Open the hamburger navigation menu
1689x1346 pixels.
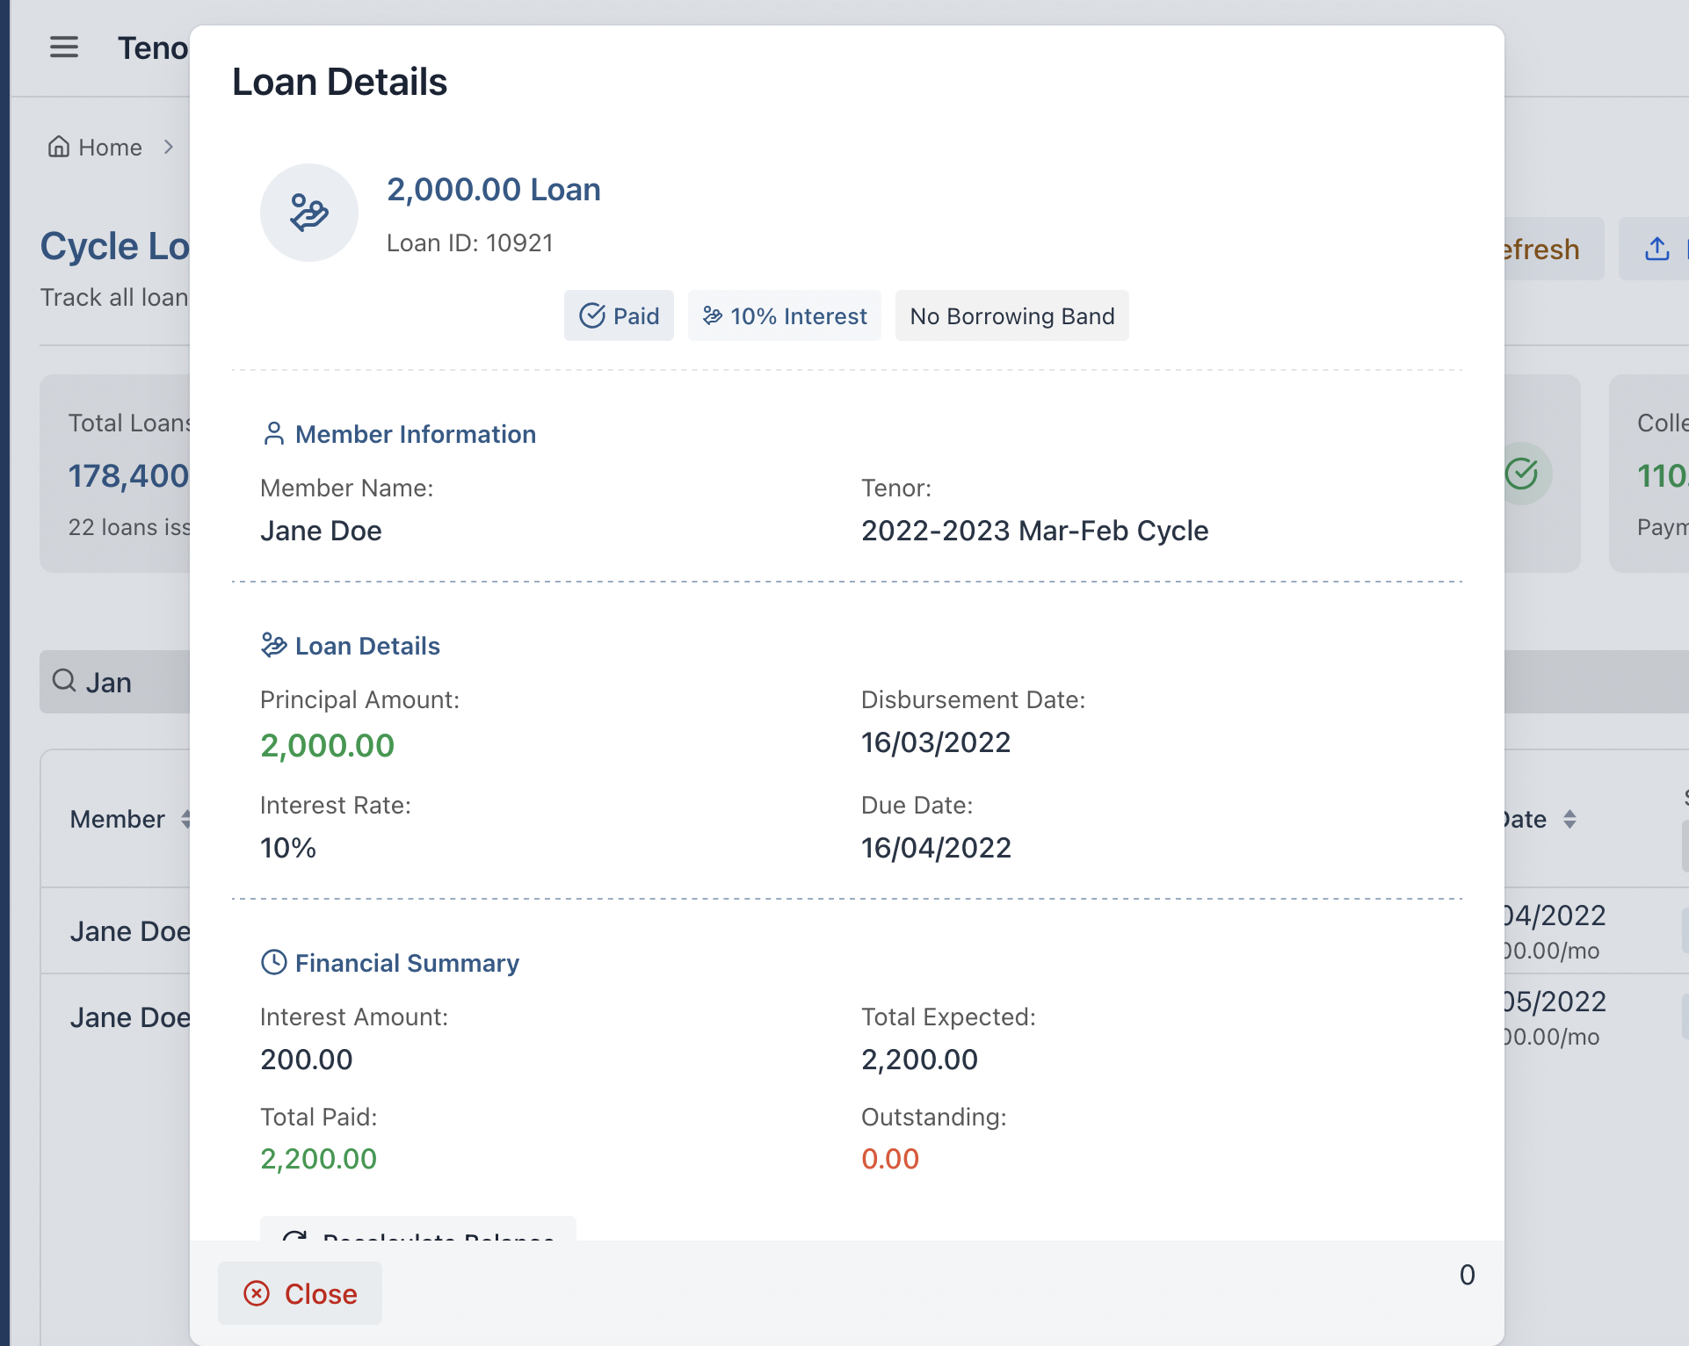click(64, 47)
